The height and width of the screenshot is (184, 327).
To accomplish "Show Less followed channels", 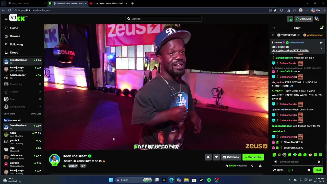I will coord(36,114).
